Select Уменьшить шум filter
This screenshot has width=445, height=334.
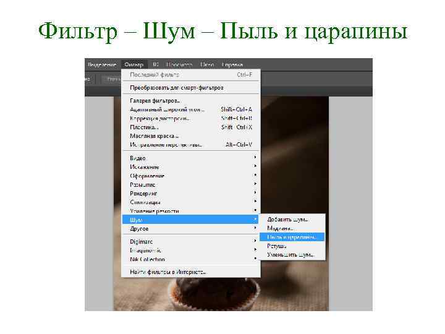[x=292, y=255]
